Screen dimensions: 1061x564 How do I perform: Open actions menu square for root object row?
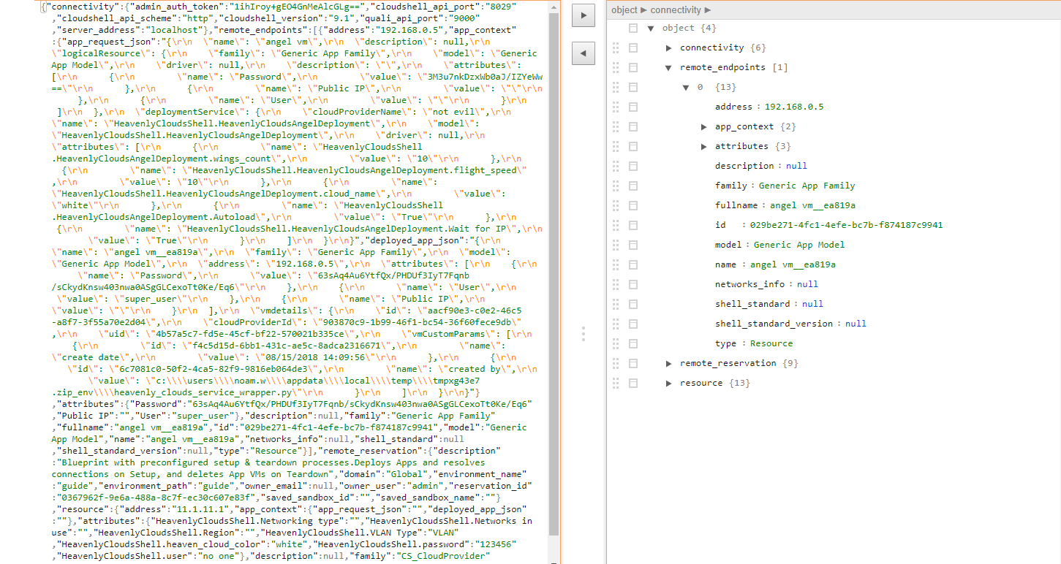pyautogui.click(x=633, y=28)
